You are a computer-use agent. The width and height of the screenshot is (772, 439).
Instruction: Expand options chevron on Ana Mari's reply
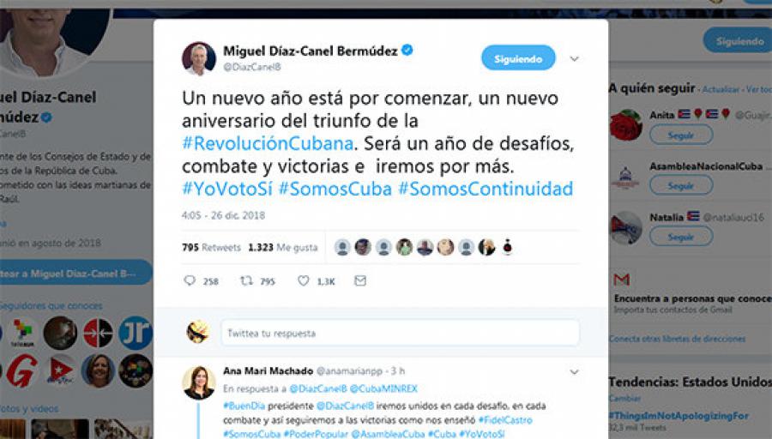point(574,371)
